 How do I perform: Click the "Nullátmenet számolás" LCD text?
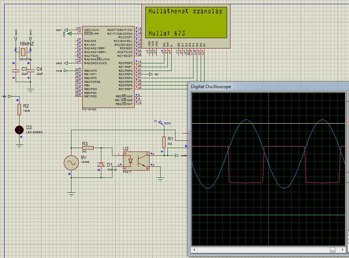pos(185,11)
